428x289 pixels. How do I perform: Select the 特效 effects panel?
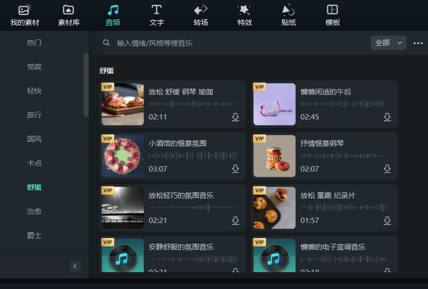pos(244,14)
